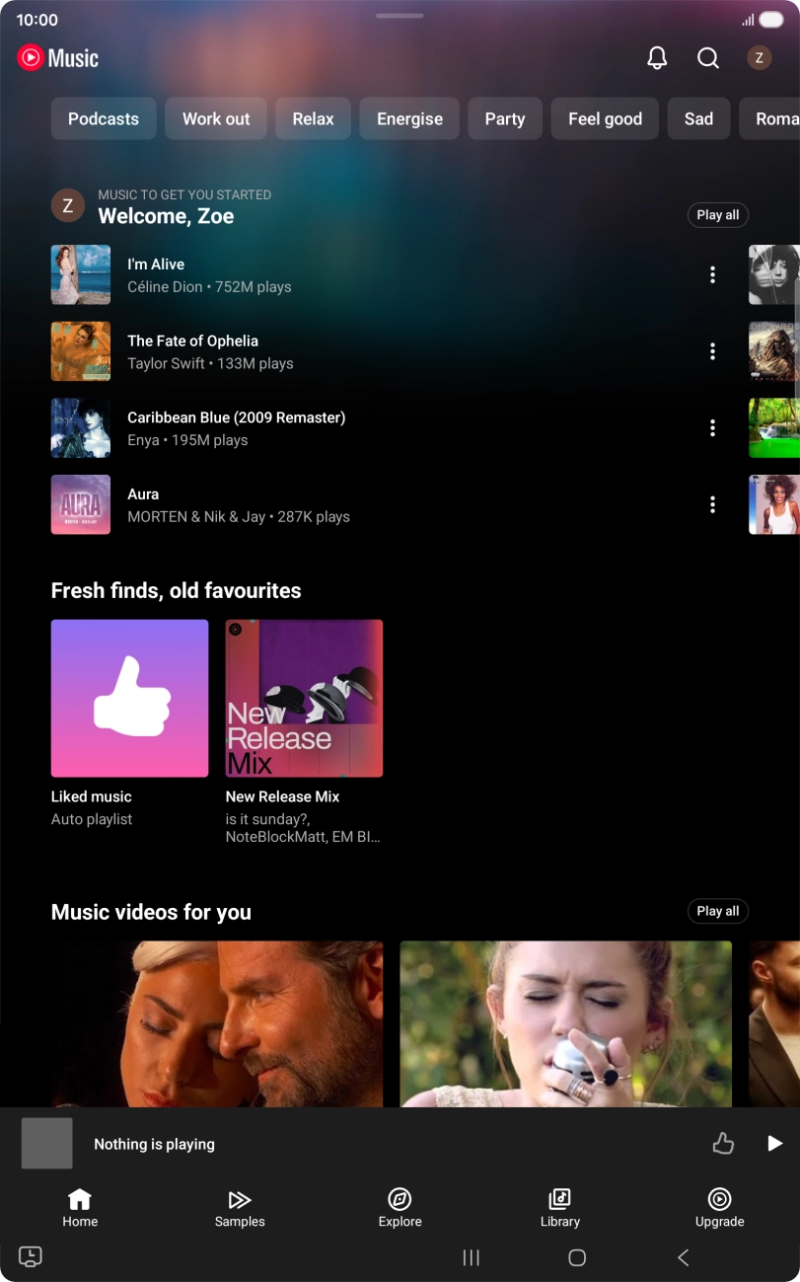Open the Z account avatar
The width and height of the screenshot is (800, 1282).
[759, 58]
